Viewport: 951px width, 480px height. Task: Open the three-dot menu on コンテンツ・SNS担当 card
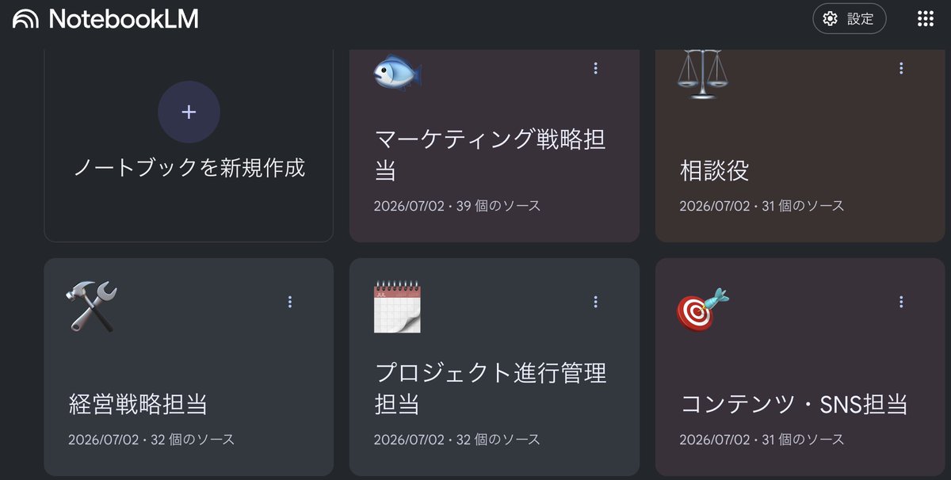click(901, 302)
